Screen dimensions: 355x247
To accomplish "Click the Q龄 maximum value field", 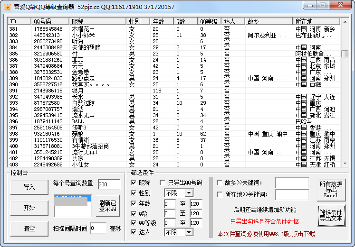I will click(x=196, y=213).
